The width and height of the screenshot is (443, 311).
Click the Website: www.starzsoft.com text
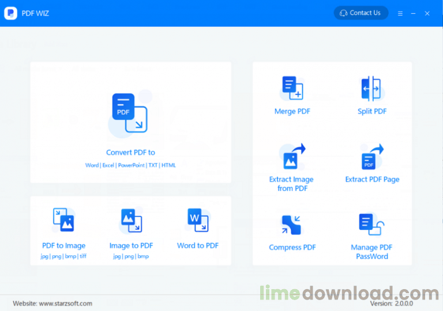[52, 304]
